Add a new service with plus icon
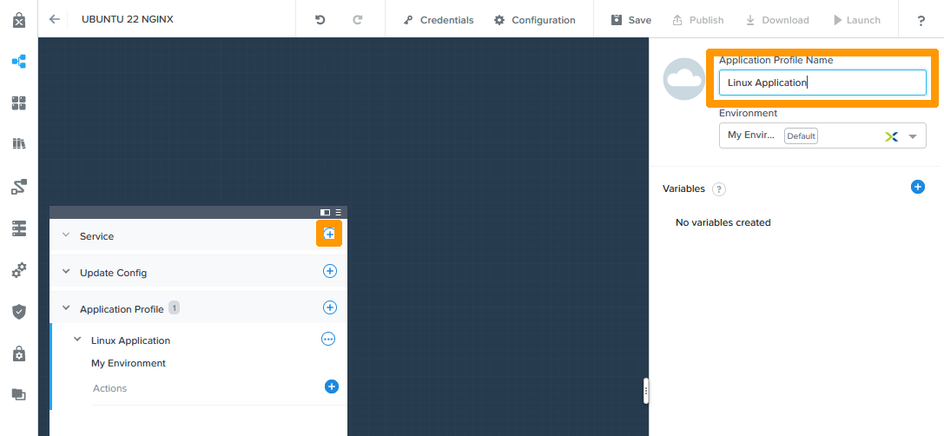 tap(329, 235)
